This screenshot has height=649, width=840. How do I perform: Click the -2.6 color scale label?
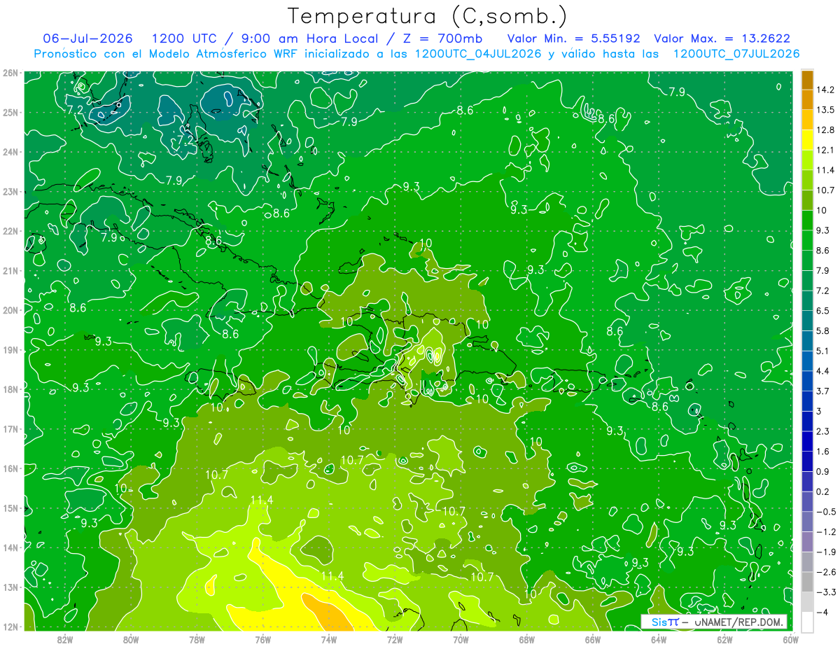[826, 572]
